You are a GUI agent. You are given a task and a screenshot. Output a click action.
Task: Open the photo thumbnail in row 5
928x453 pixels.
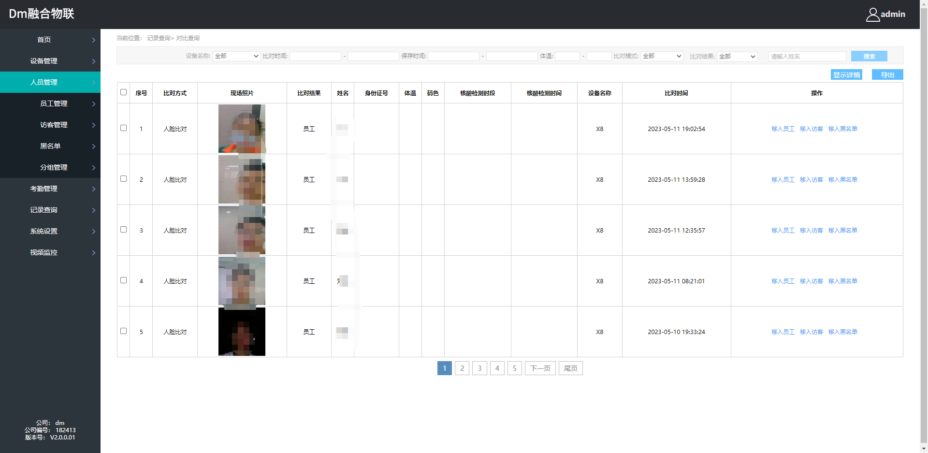point(242,332)
